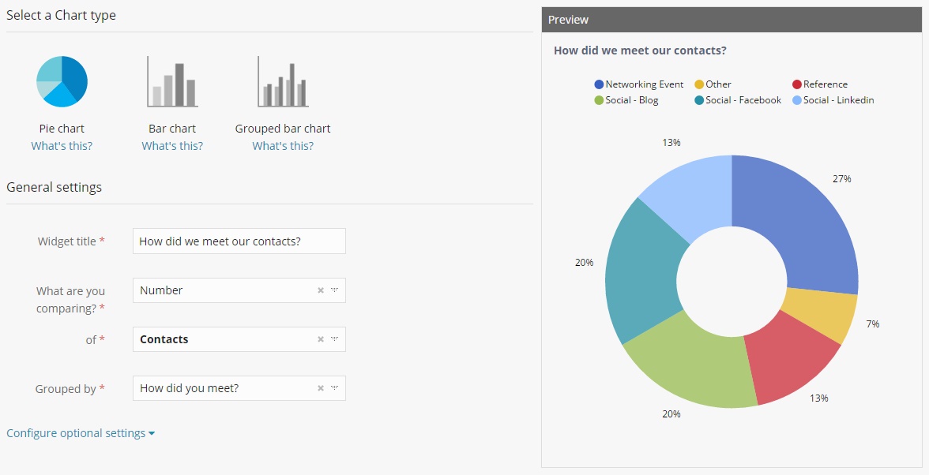Click inside the Widget title field
The image size is (929, 475).
[239, 241]
